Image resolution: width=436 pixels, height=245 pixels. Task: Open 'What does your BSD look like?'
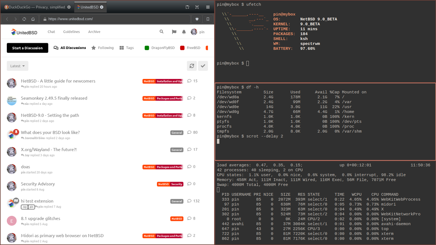50,132
